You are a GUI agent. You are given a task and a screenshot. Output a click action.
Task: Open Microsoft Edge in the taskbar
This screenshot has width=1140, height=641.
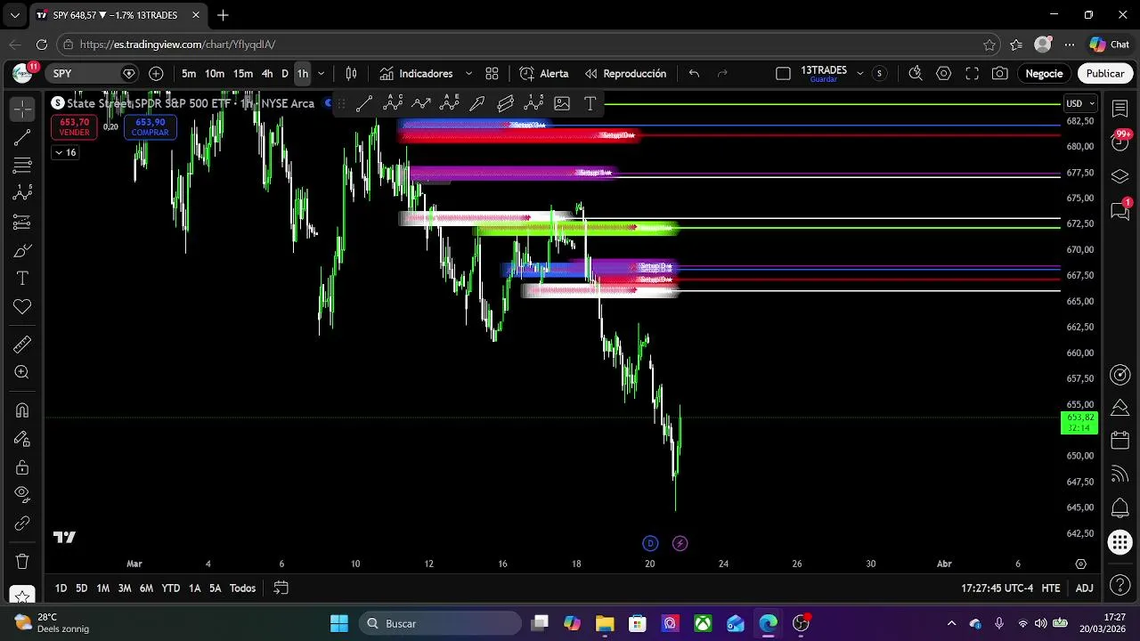pos(769,623)
